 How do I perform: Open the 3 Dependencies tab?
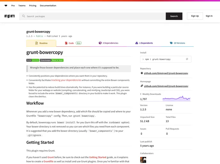(x=108, y=43)
